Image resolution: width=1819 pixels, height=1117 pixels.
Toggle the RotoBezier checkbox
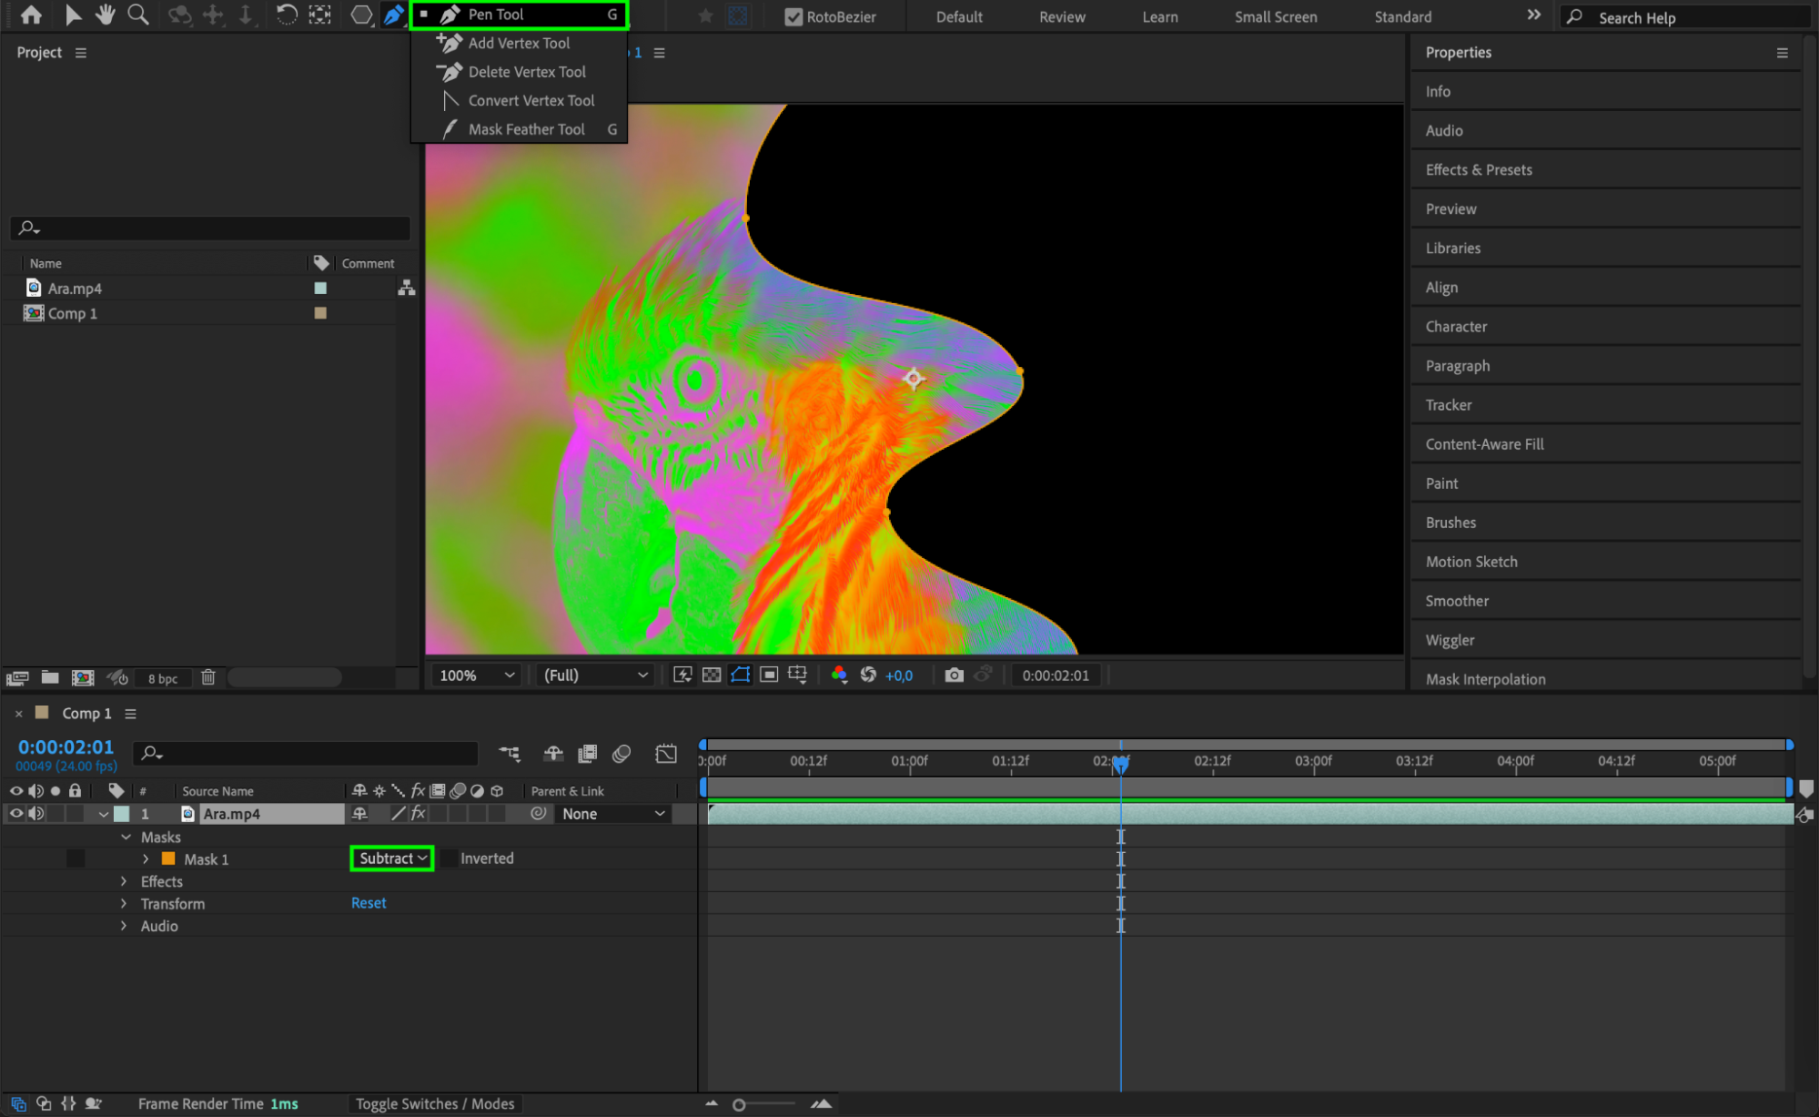(x=793, y=16)
